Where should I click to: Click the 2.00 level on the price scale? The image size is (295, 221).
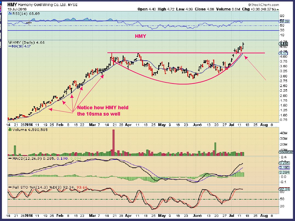coord(283,96)
